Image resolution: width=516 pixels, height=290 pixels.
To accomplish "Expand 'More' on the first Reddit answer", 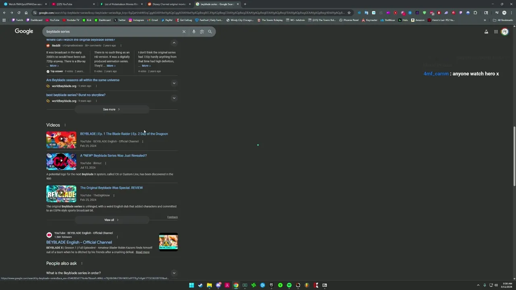I will click(x=54, y=66).
